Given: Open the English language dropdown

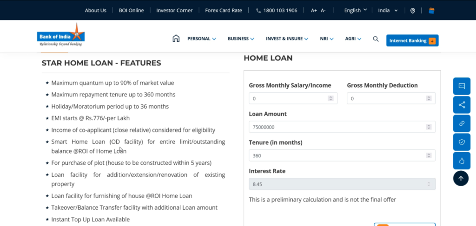Looking at the screenshot, I should coord(356,10).
